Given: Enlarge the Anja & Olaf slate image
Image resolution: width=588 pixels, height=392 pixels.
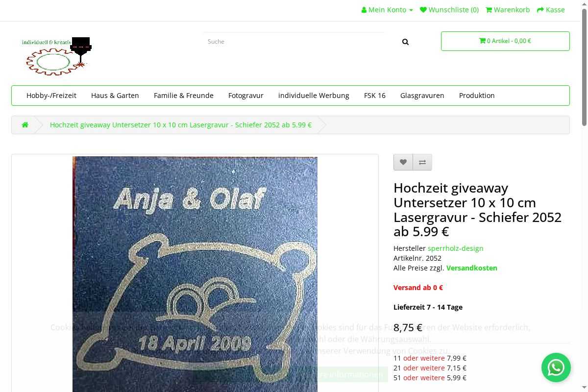Looking at the screenshot, I should [195, 274].
